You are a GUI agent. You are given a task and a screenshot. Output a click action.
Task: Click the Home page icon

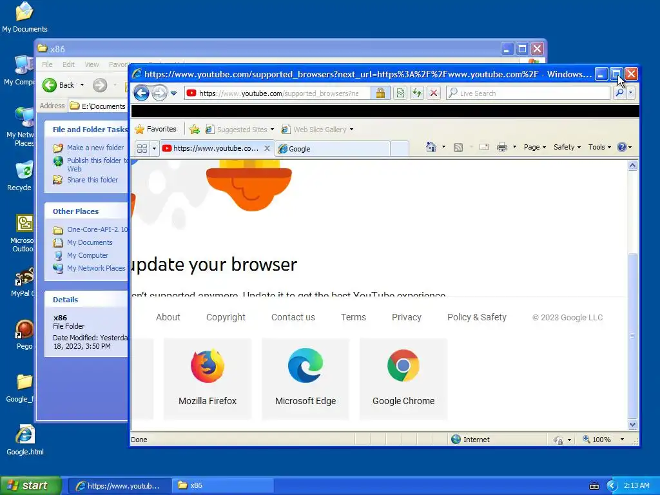[431, 147]
